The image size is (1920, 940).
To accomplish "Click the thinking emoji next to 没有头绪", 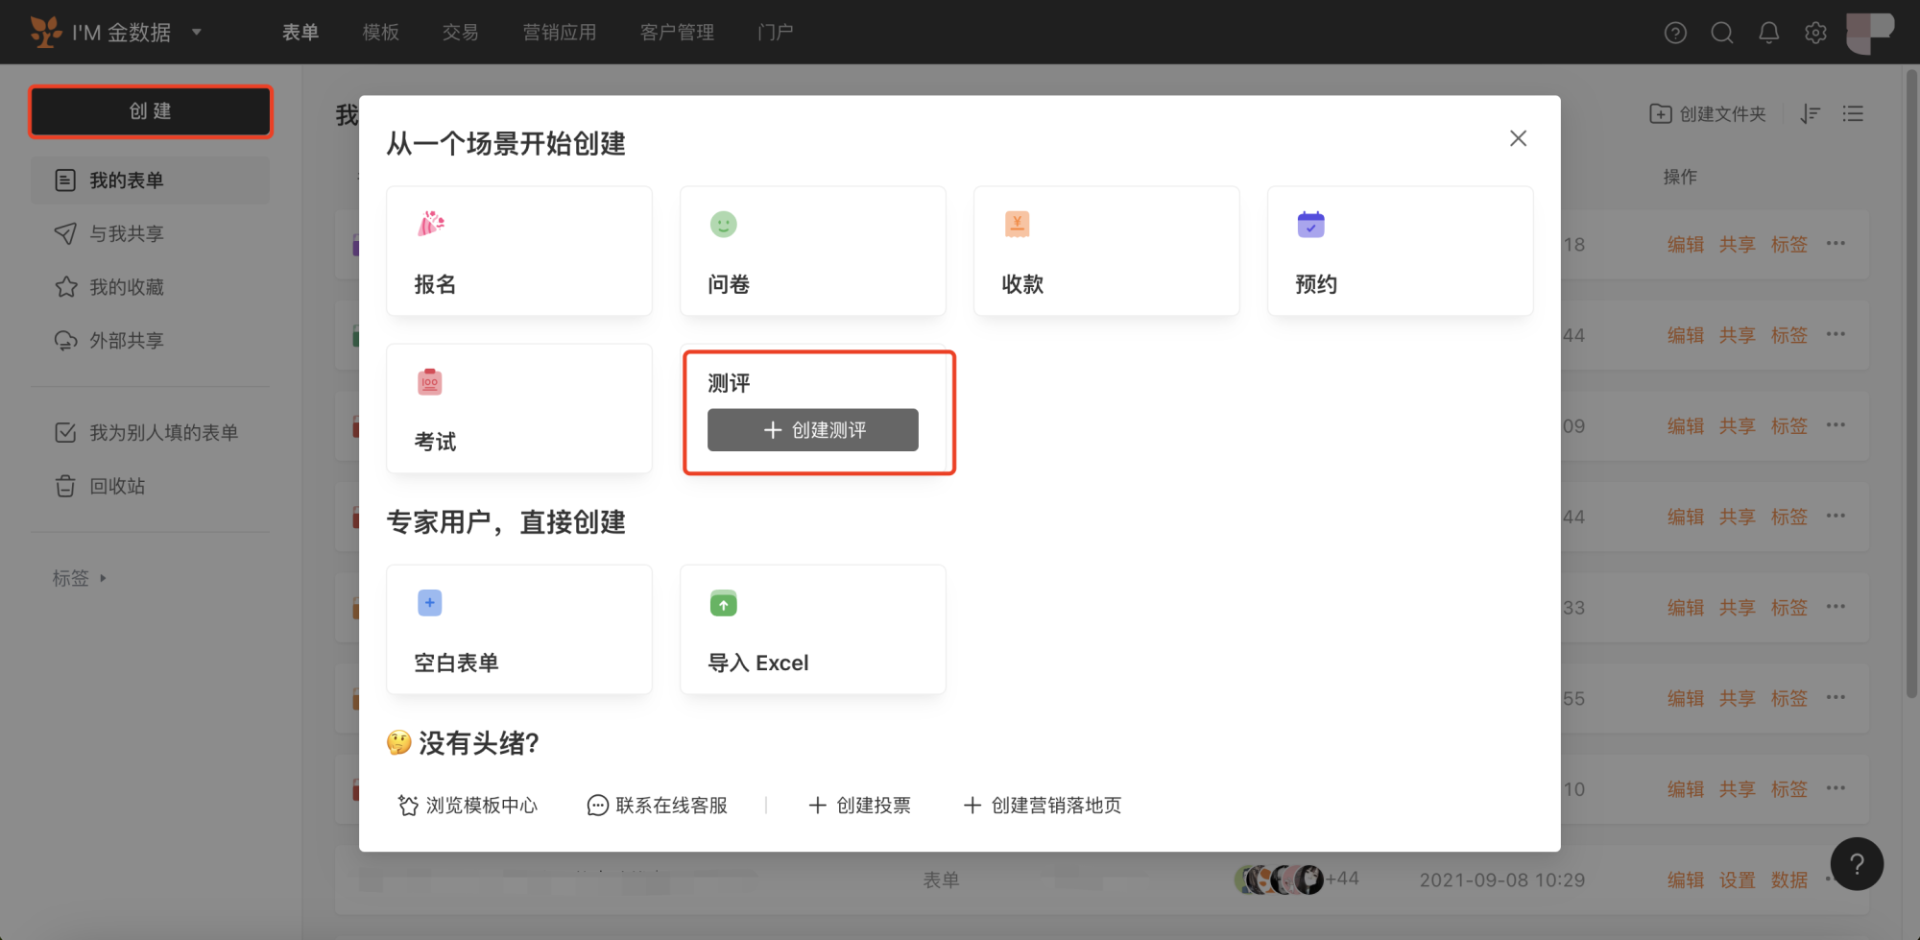I will pos(399,742).
